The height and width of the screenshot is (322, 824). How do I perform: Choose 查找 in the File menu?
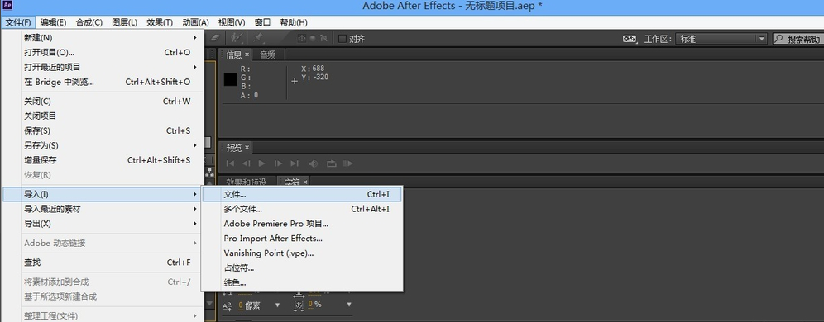(103, 263)
